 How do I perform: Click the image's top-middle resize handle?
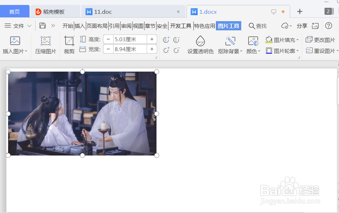click(82, 72)
